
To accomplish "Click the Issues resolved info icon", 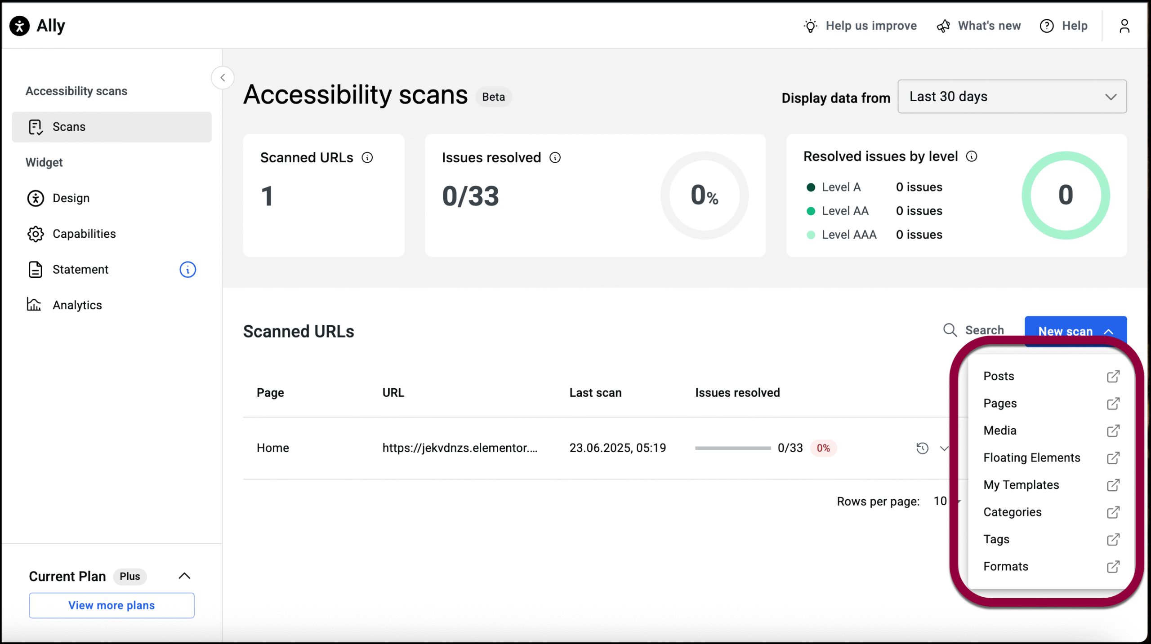I will point(555,158).
